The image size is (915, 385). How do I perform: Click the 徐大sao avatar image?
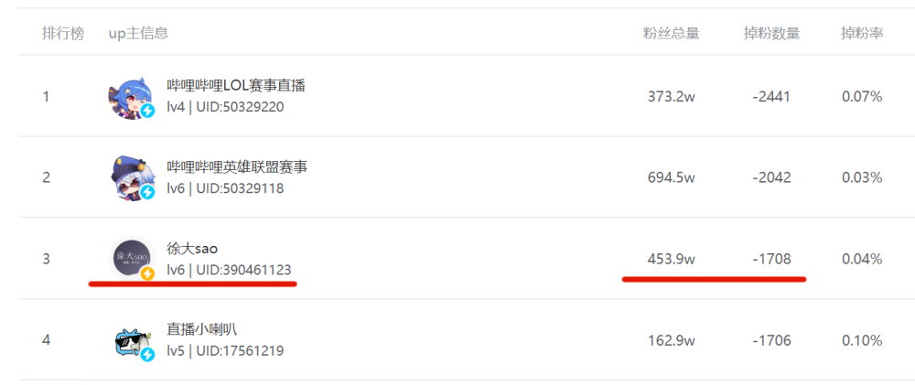(x=130, y=258)
